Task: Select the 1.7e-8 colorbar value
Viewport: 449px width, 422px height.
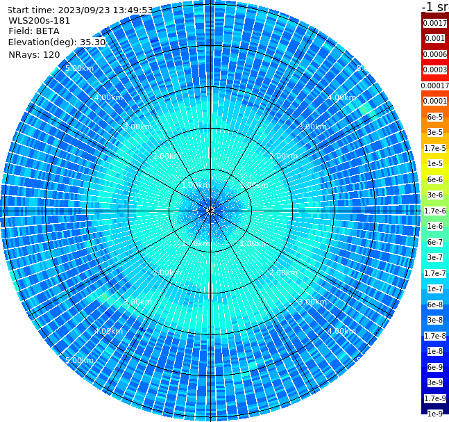Action: 435,336
